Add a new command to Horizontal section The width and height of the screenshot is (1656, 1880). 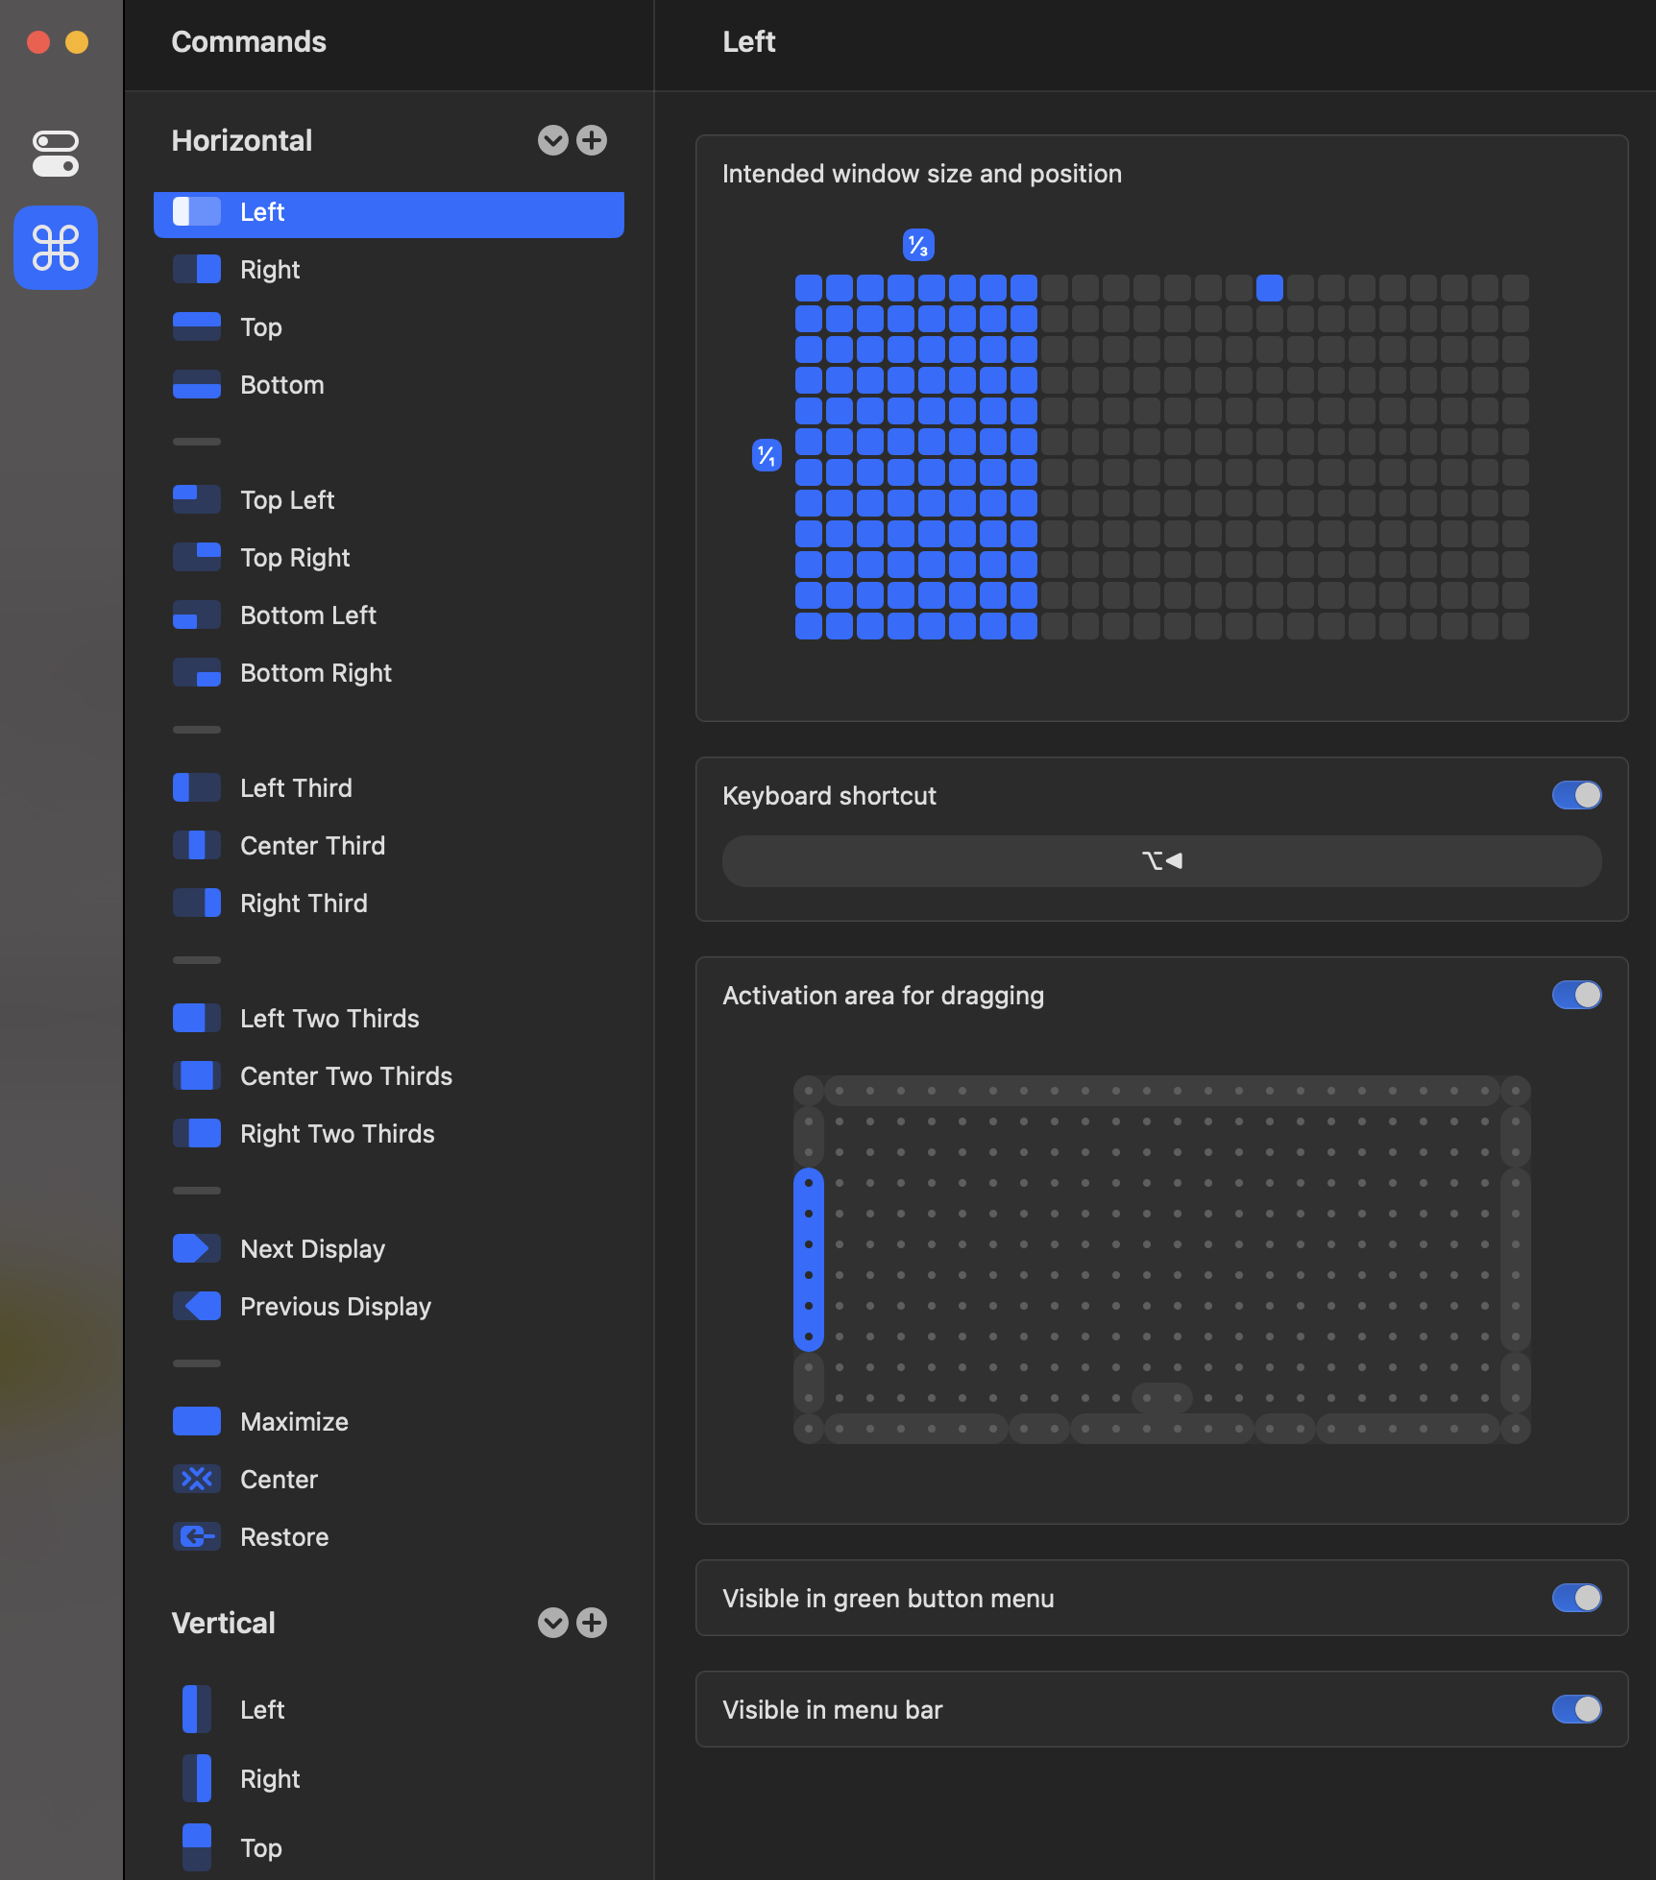point(592,140)
